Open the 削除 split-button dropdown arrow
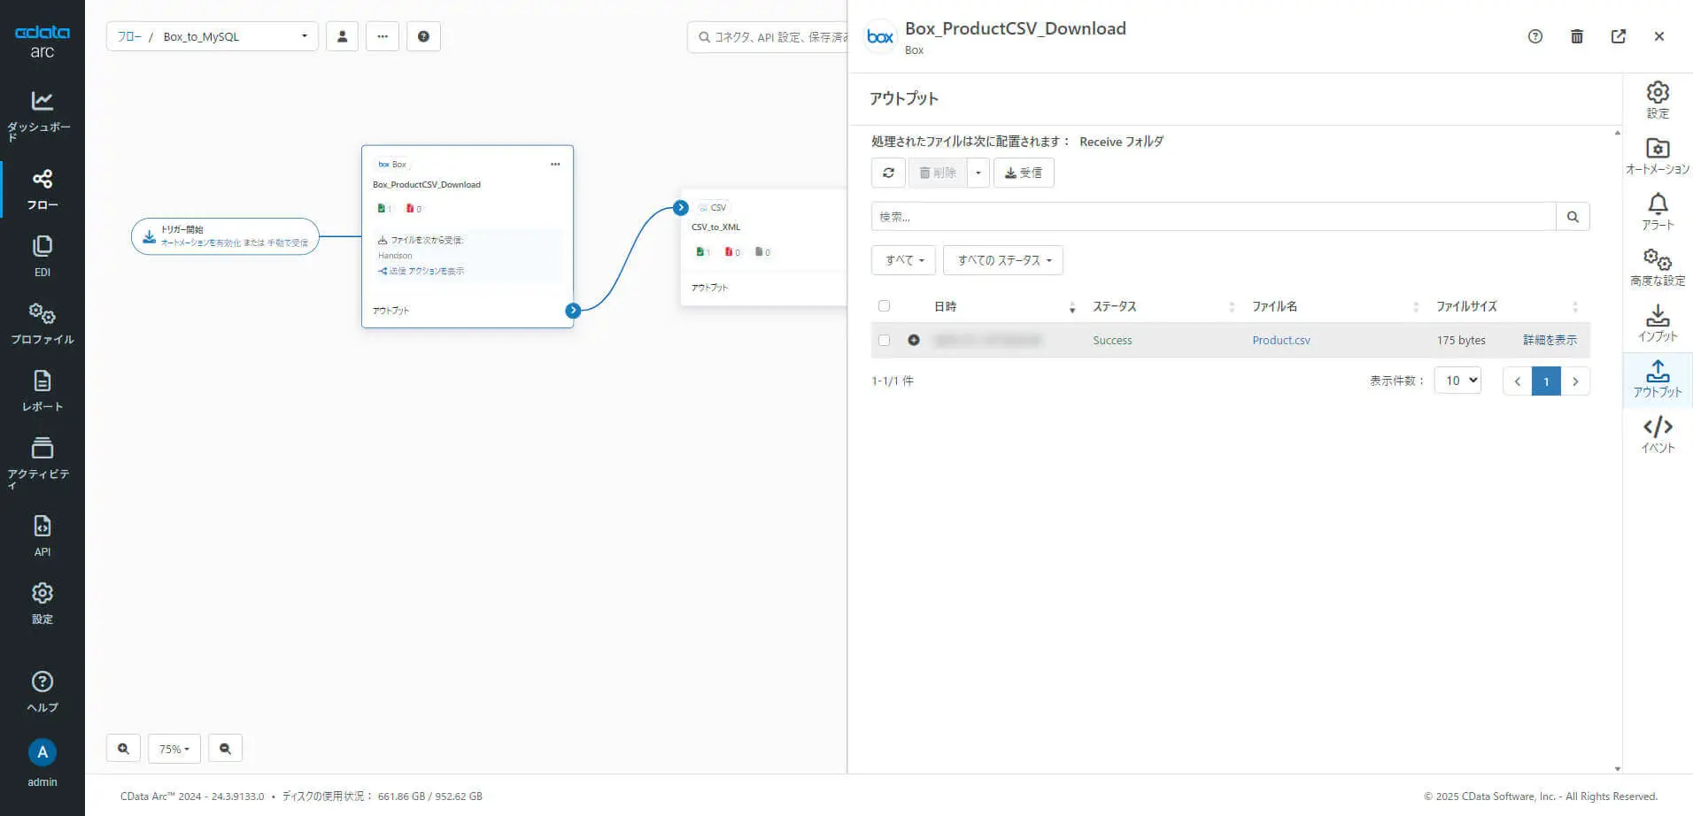The height and width of the screenshot is (816, 1693). click(x=978, y=173)
